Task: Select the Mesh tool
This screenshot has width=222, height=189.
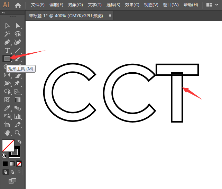Action: click(x=7, y=100)
